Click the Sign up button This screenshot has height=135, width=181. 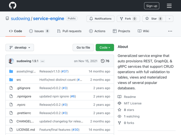(x=152, y=6)
